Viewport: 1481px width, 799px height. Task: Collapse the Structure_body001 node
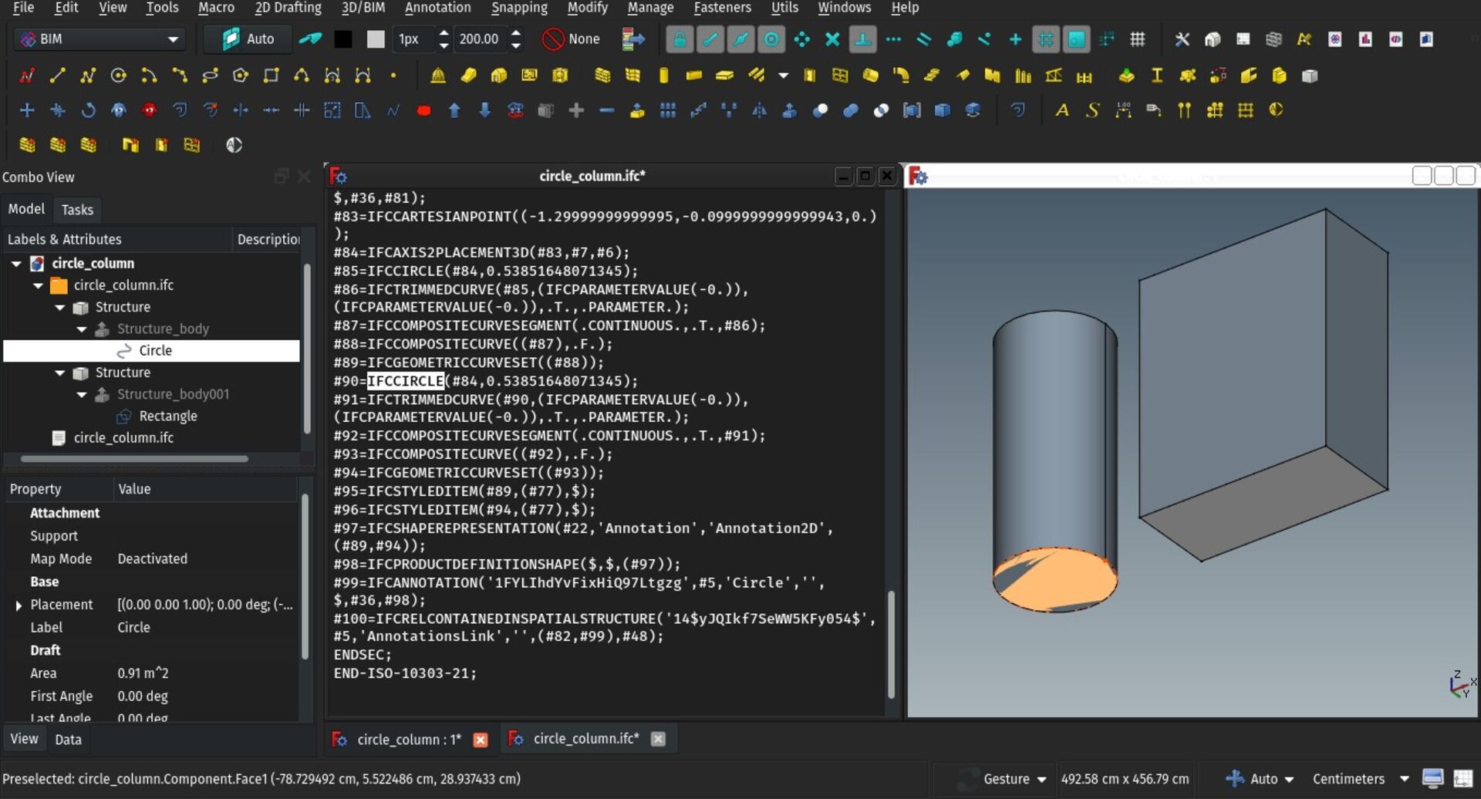click(x=82, y=395)
